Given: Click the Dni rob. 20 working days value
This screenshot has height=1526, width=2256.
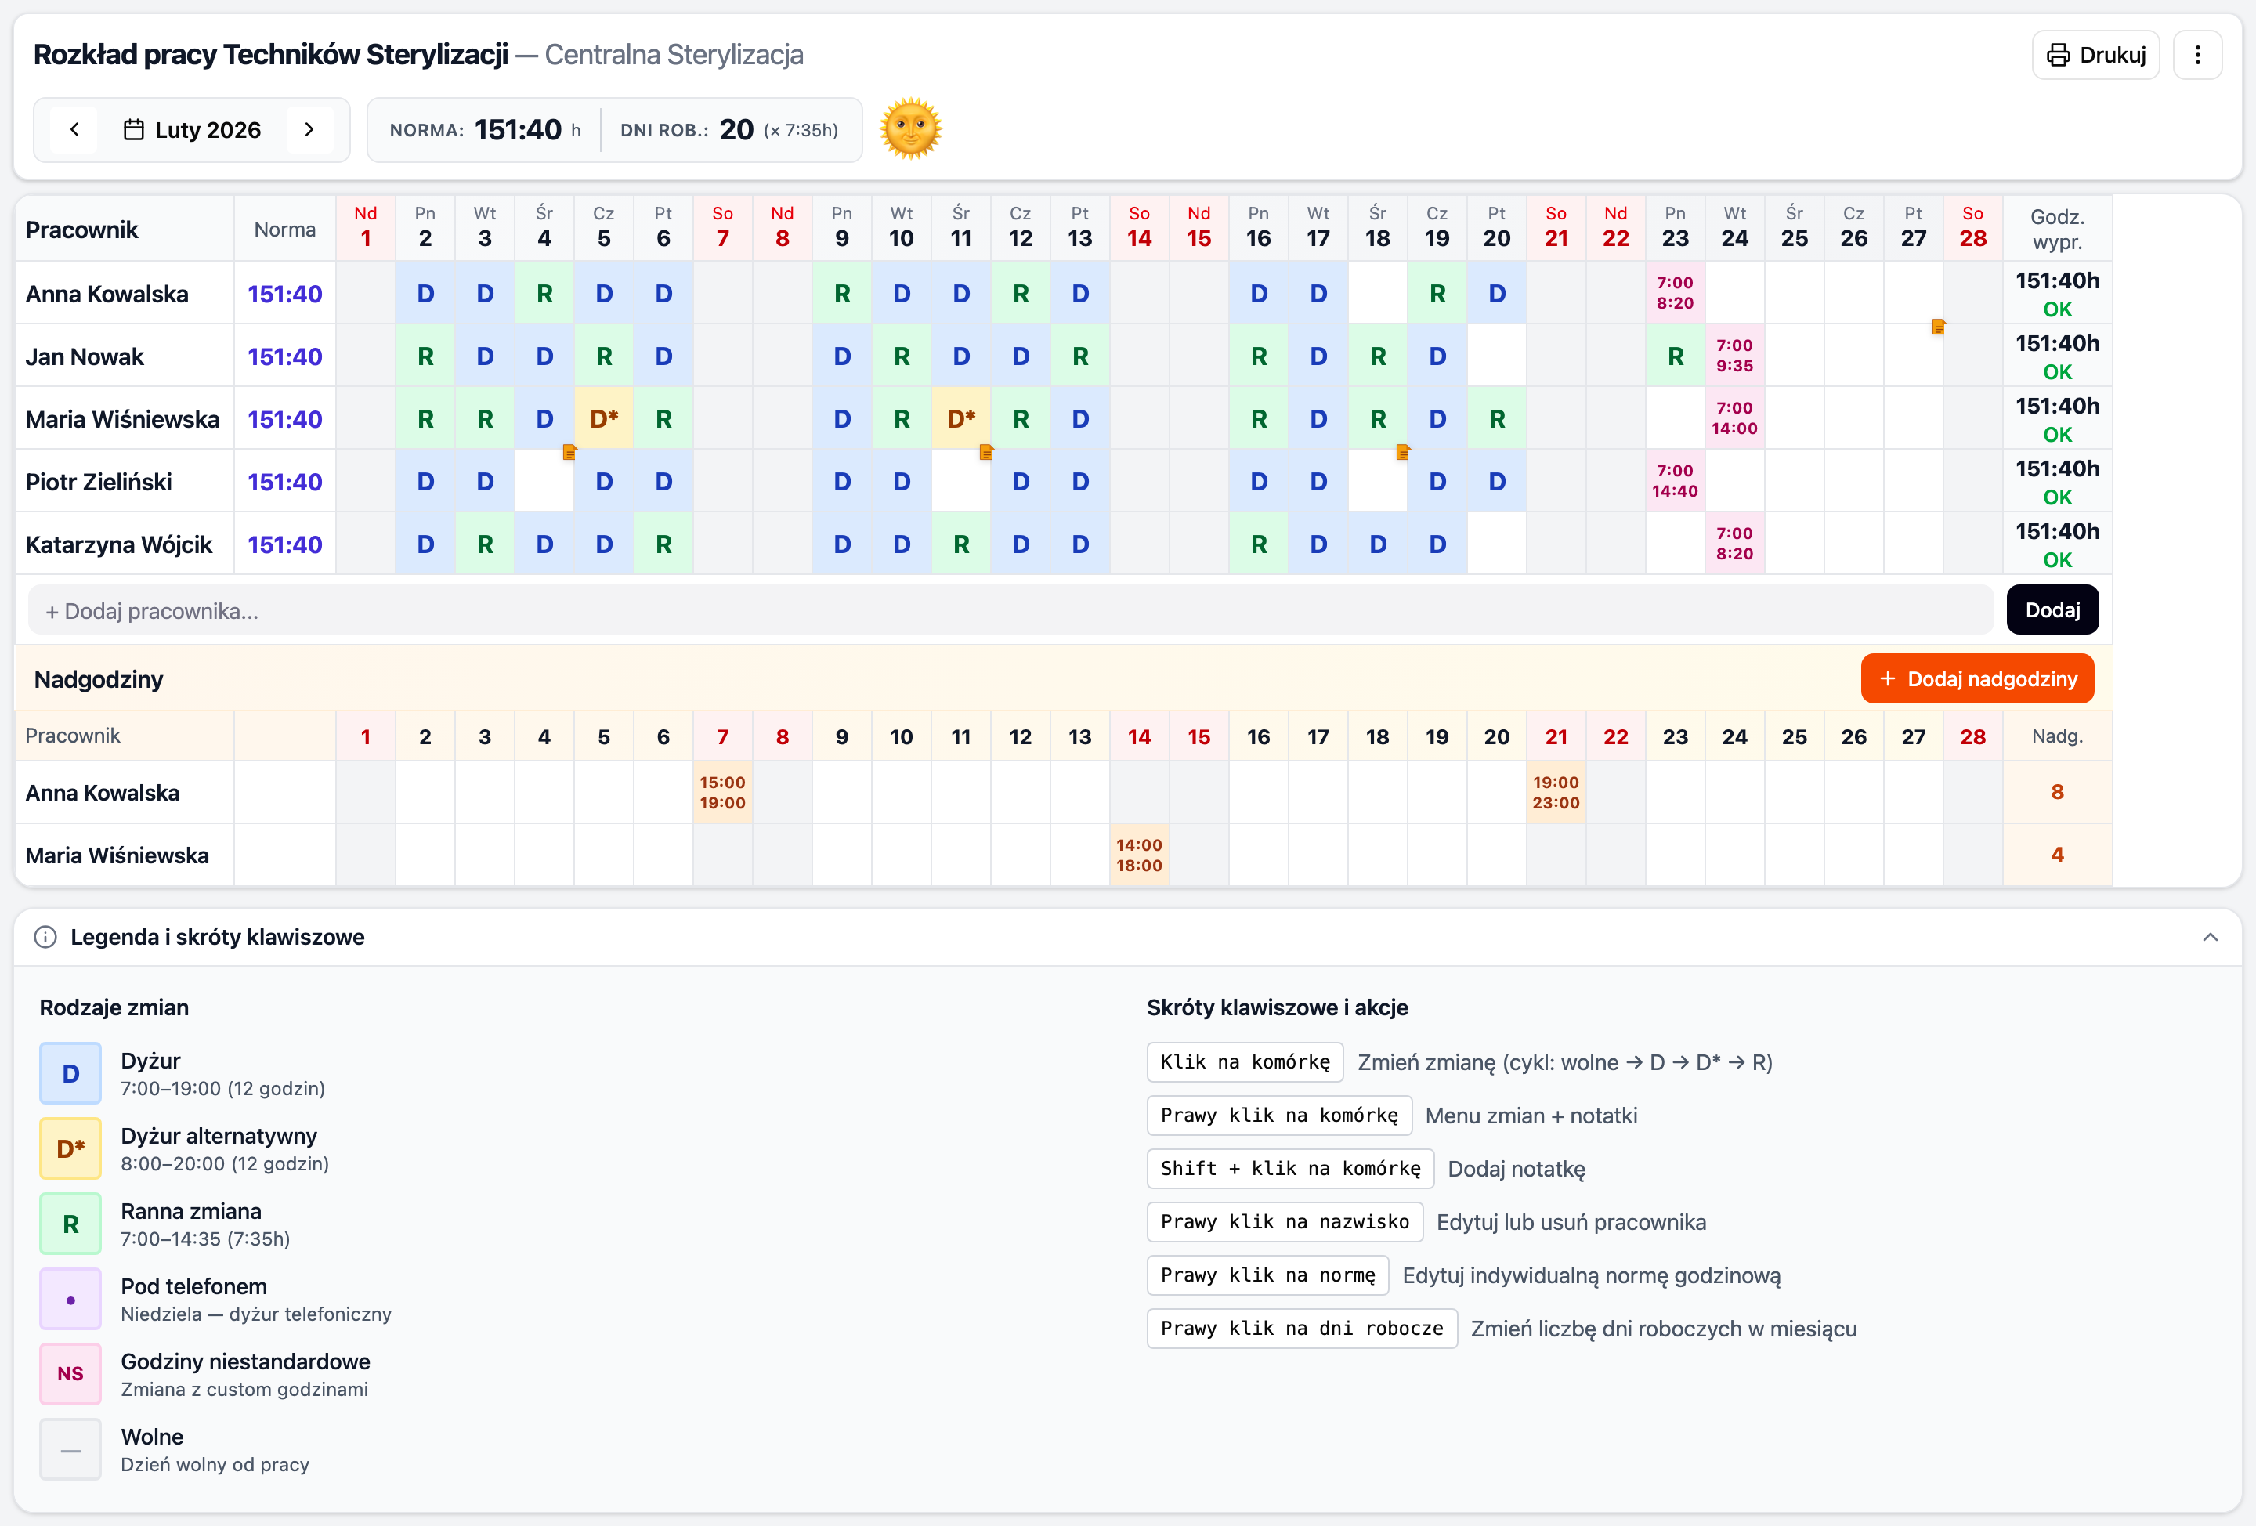Looking at the screenshot, I should 736,129.
